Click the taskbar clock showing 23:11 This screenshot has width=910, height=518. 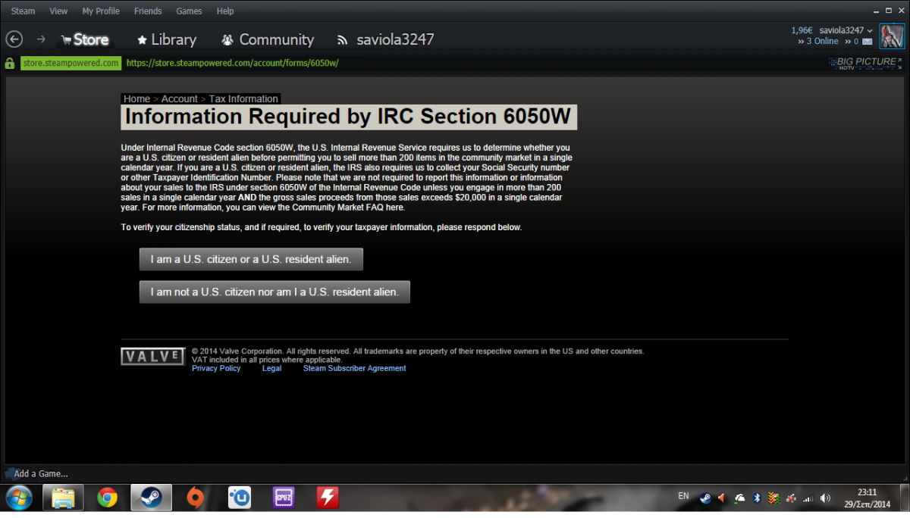[x=868, y=498]
